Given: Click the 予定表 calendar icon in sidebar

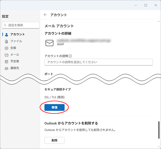Looking at the screenshot, I should [6, 61].
